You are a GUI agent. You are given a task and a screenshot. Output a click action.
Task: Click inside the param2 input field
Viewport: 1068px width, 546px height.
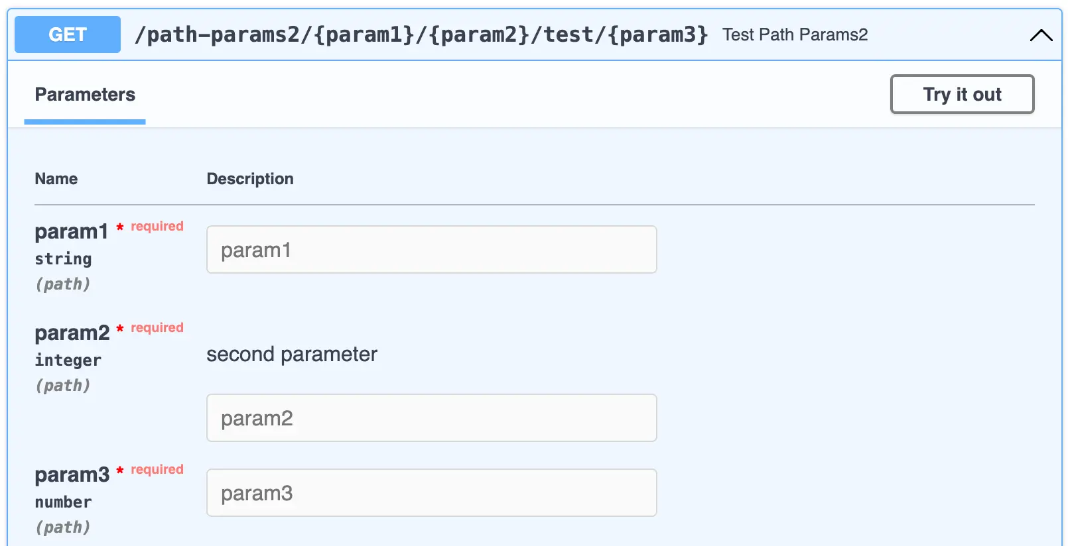[x=431, y=417]
